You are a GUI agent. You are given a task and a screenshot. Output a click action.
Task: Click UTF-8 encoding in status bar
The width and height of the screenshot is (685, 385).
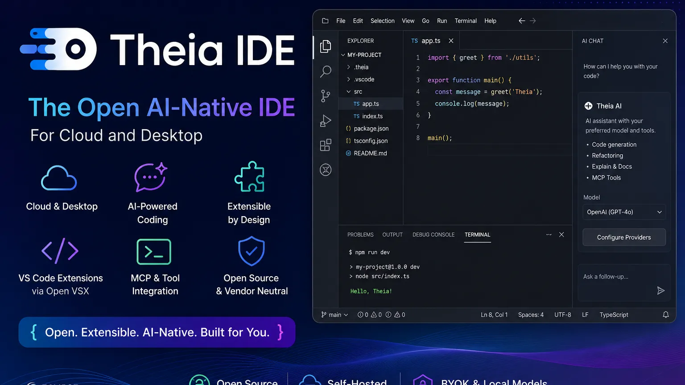(x=562, y=315)
